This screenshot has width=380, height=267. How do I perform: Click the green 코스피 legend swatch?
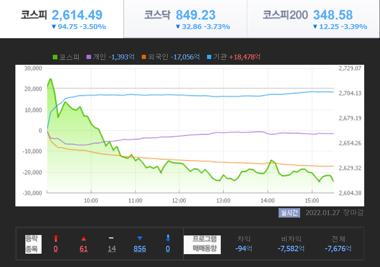point(55,57)
